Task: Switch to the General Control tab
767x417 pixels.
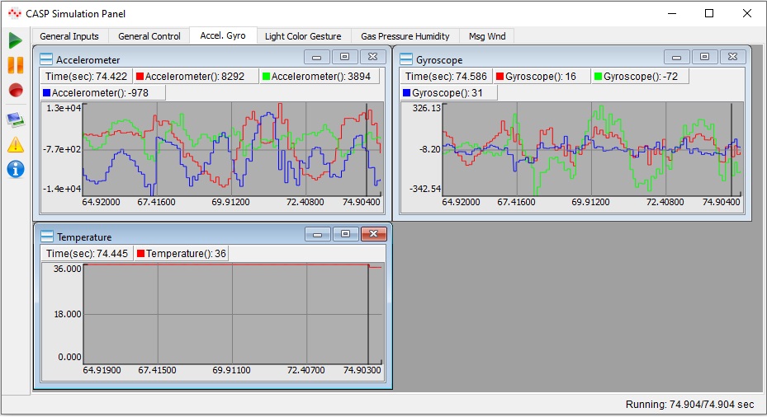Action: 149,36
